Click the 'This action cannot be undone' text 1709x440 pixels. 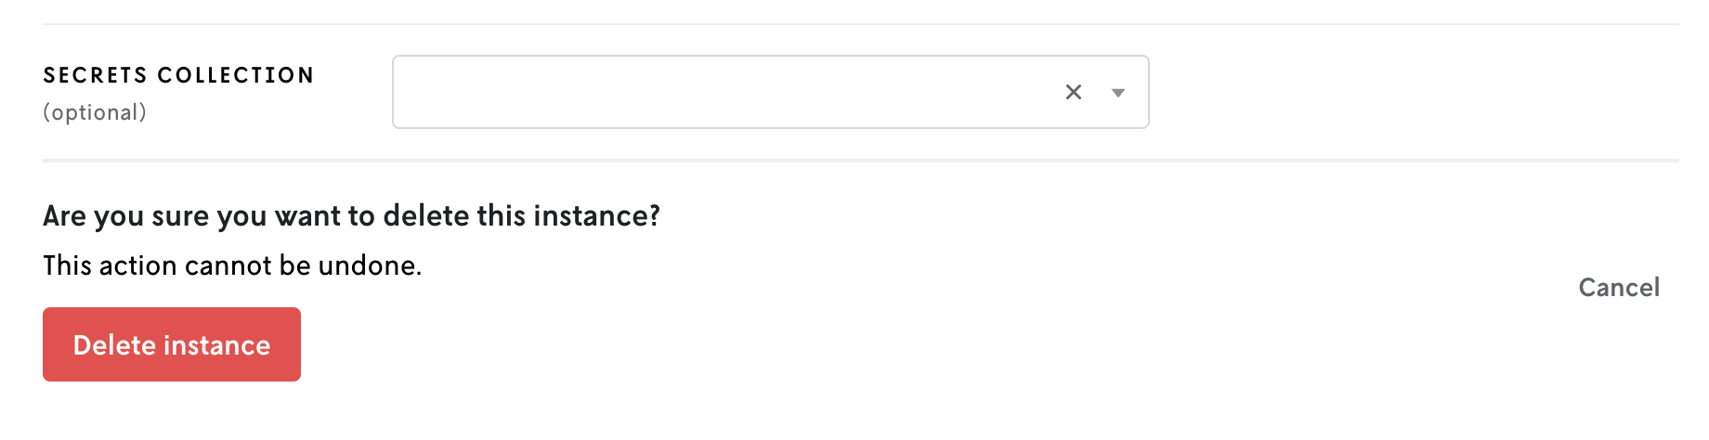[x=232, y=266]
